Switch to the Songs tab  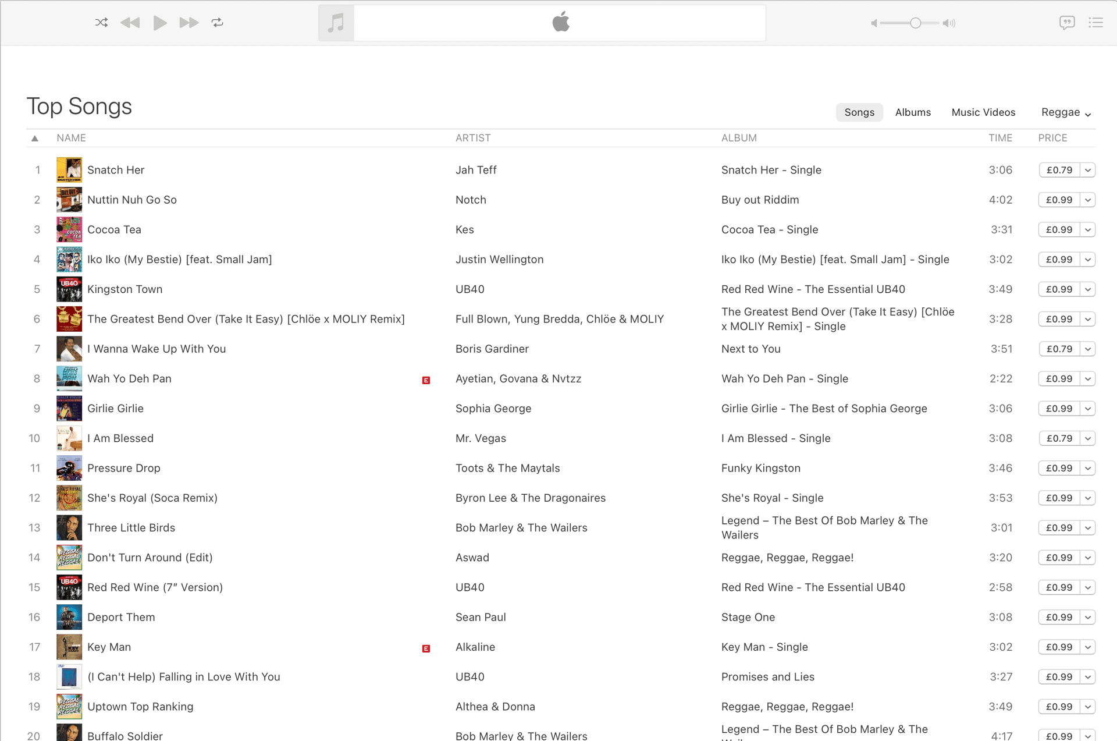coord(859,112)
